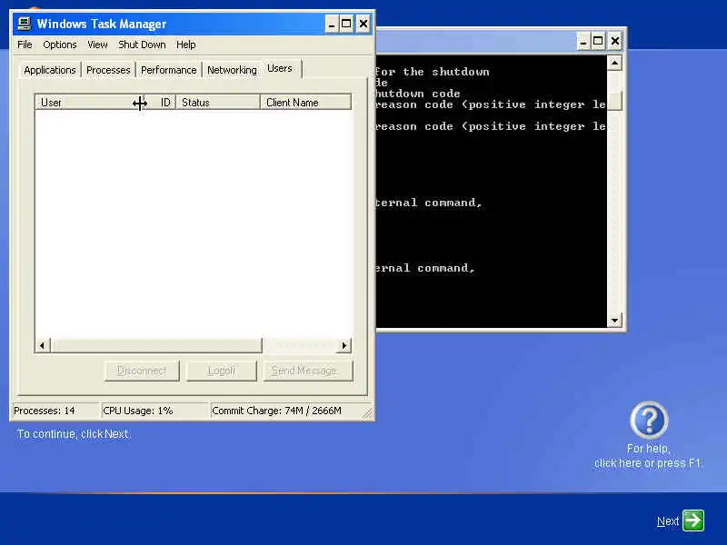Click the console window scroll down arrow

click(x=614, y=320)
